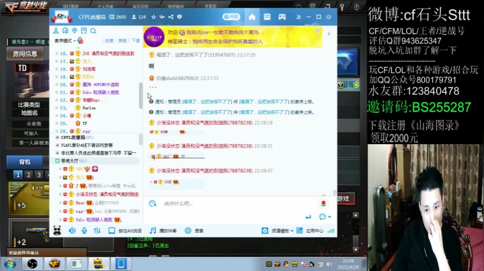Click the headset support icon above the user list
This screenshot has width=484, height=271.
point(65,31)
